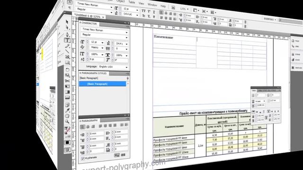Image resolution: width=303 pixels, height=170 pixels.
Task: Select the Gradient Swatch tool
Action: pos(67,92)
